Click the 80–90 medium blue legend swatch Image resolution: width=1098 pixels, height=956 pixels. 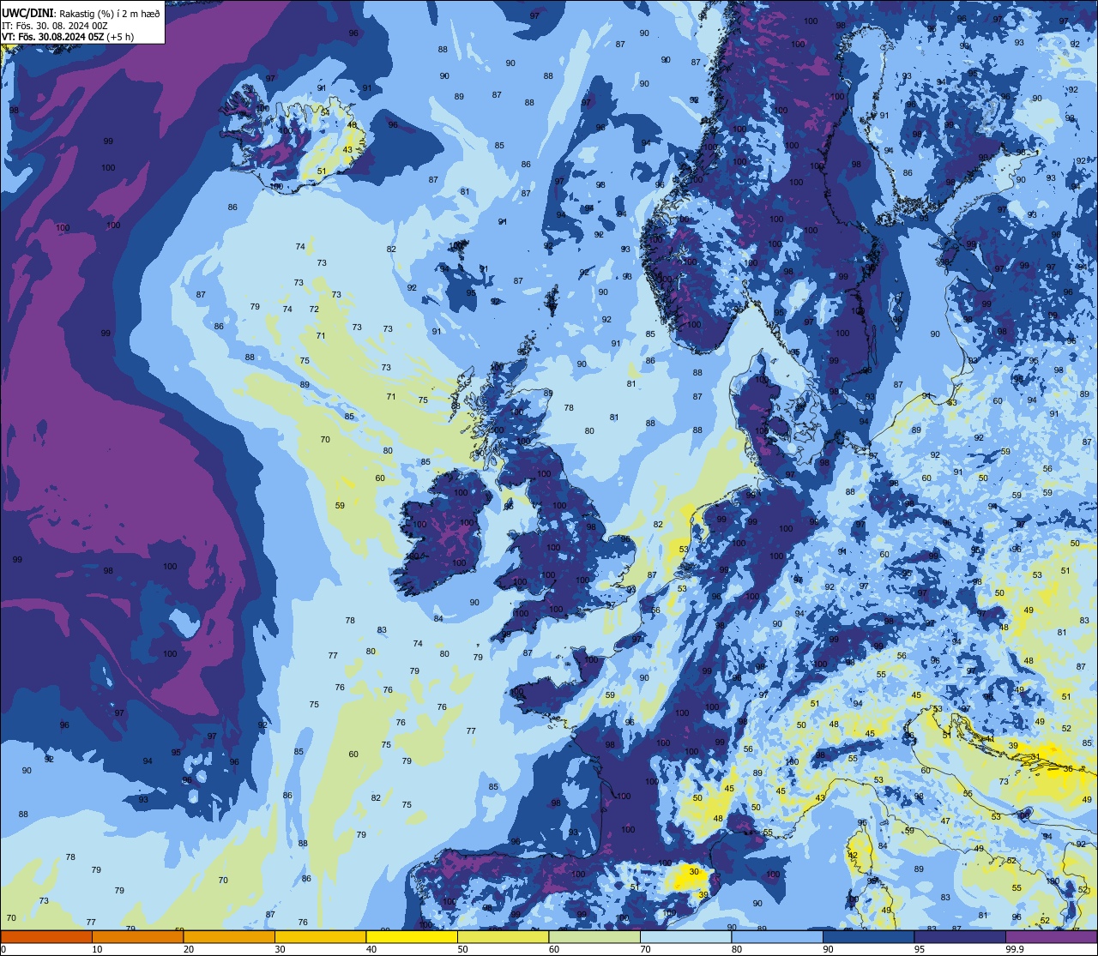(x=777, y=936)
